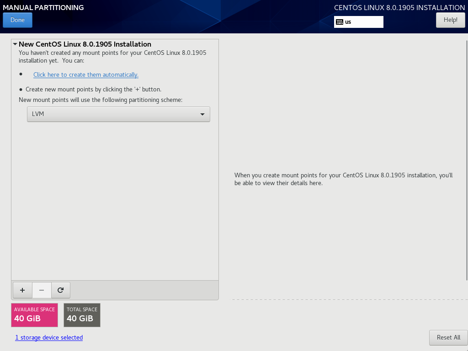Image resolution: width=468 pixels, height=351 pixels.
Task: Click the AVAILABLE SPACE 40 GiB box
Action: (34, 315)
